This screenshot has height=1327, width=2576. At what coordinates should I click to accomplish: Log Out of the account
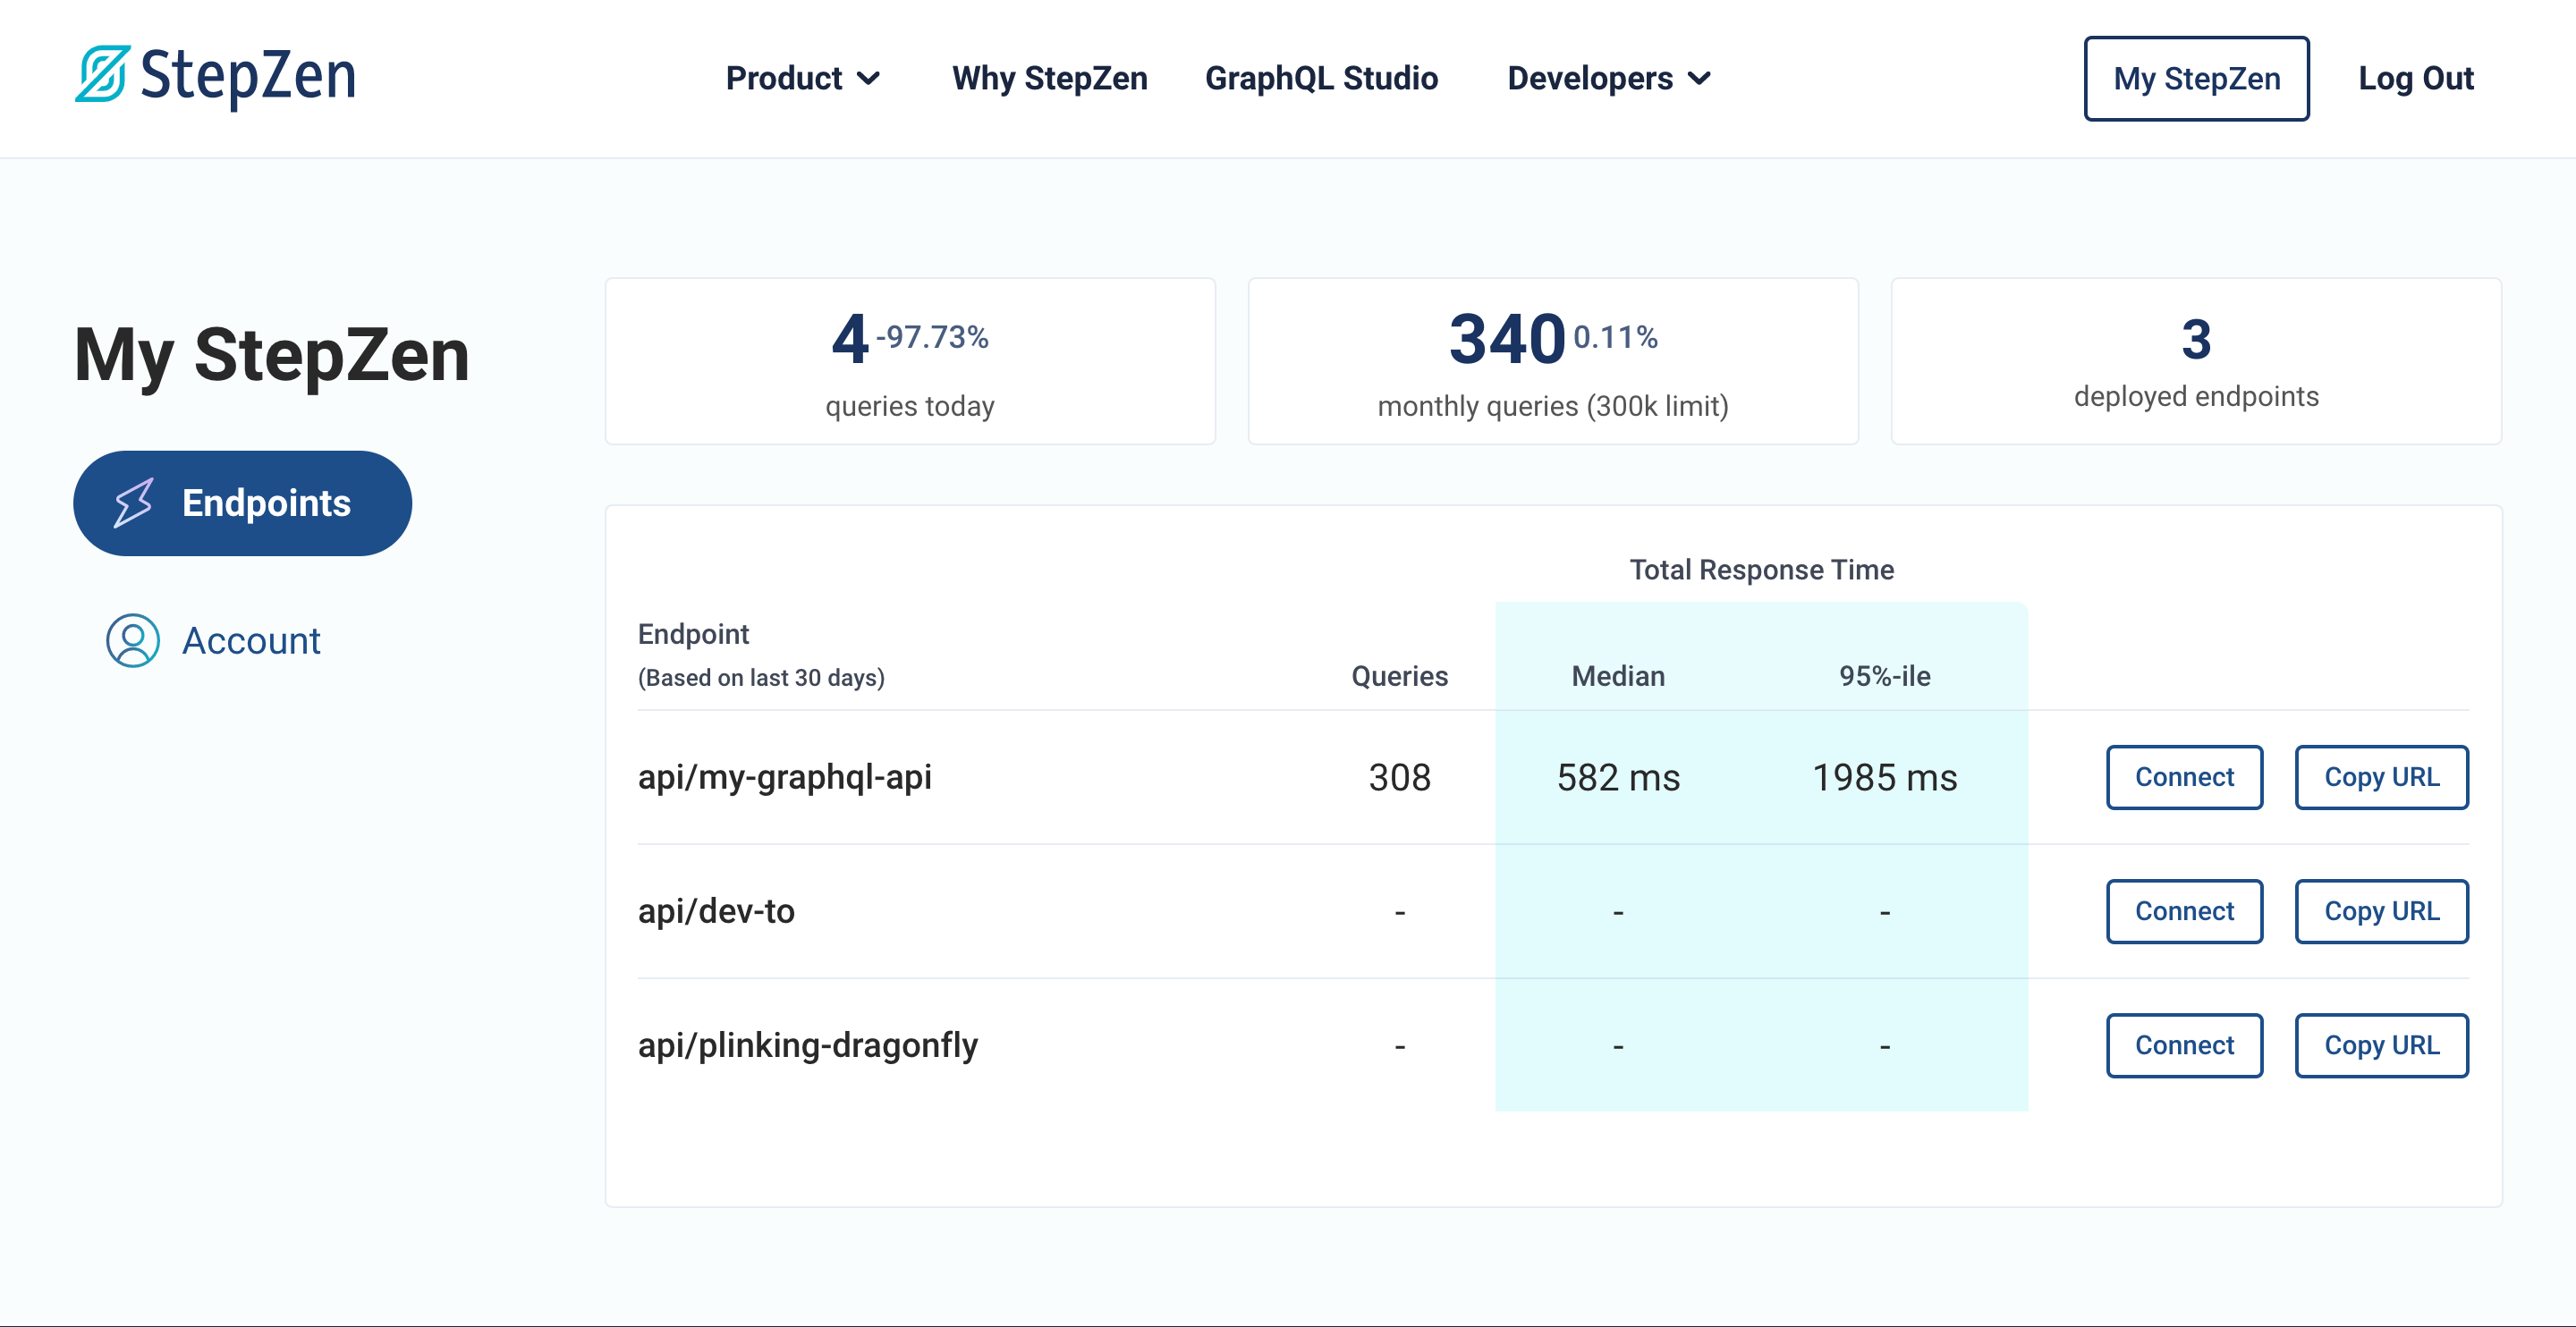pyautogui.click(x=2415, y=78)
